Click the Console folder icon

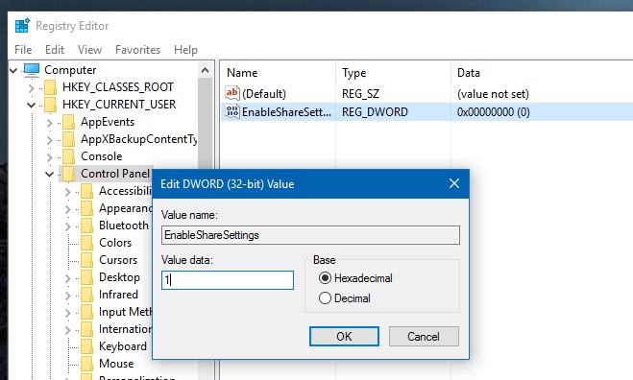[68, 156]
